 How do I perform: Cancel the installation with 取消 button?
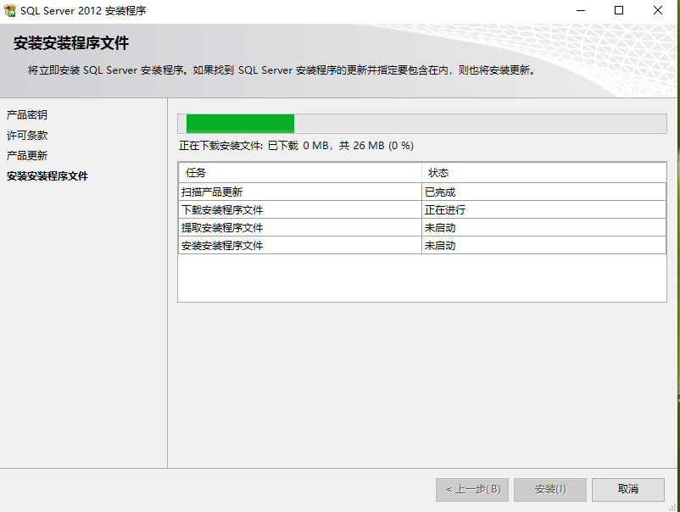[628, 489]
